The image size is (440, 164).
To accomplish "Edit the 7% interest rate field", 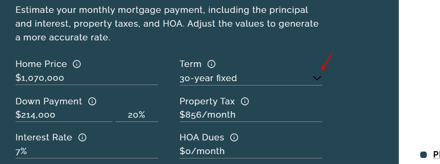I will point(87,152).
